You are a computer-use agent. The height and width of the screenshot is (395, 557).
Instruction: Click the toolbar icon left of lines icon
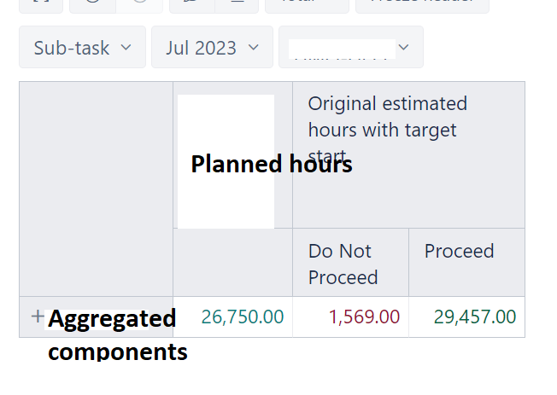[192, 4]
